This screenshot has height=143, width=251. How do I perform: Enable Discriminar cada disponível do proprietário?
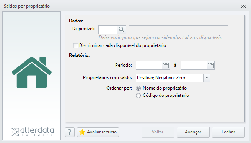tap(75, 45)
